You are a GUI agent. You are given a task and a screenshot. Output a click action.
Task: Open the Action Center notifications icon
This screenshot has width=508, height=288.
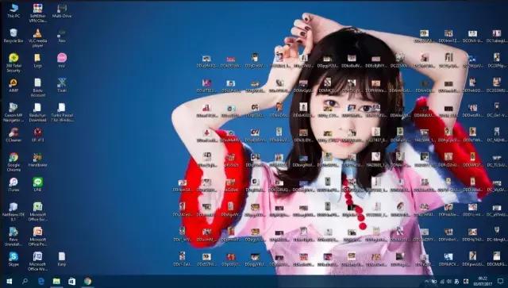click(x=501, y=281)
